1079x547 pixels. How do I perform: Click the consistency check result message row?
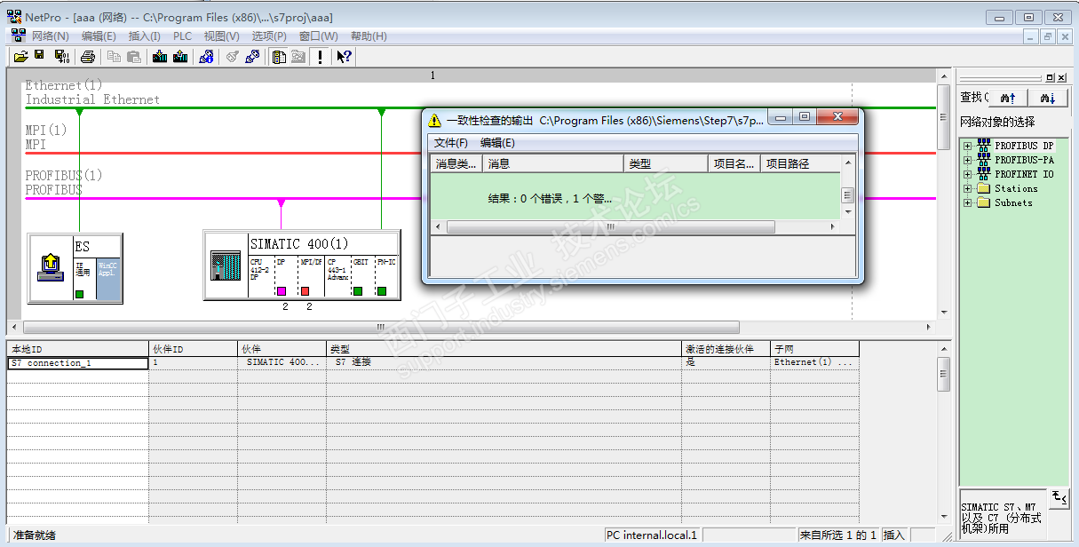point(635,198)
